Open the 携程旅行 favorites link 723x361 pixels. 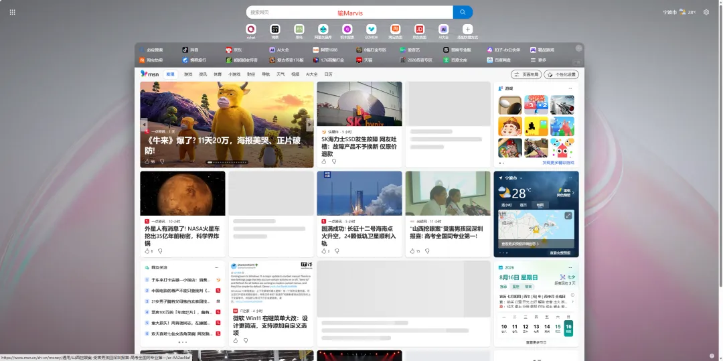195,60
